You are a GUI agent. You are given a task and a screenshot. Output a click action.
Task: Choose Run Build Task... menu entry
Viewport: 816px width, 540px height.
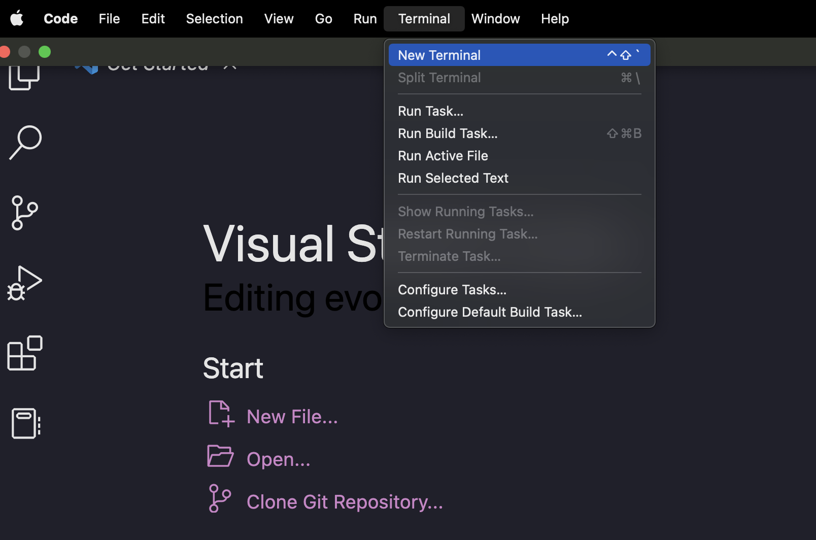click(519, 133)
